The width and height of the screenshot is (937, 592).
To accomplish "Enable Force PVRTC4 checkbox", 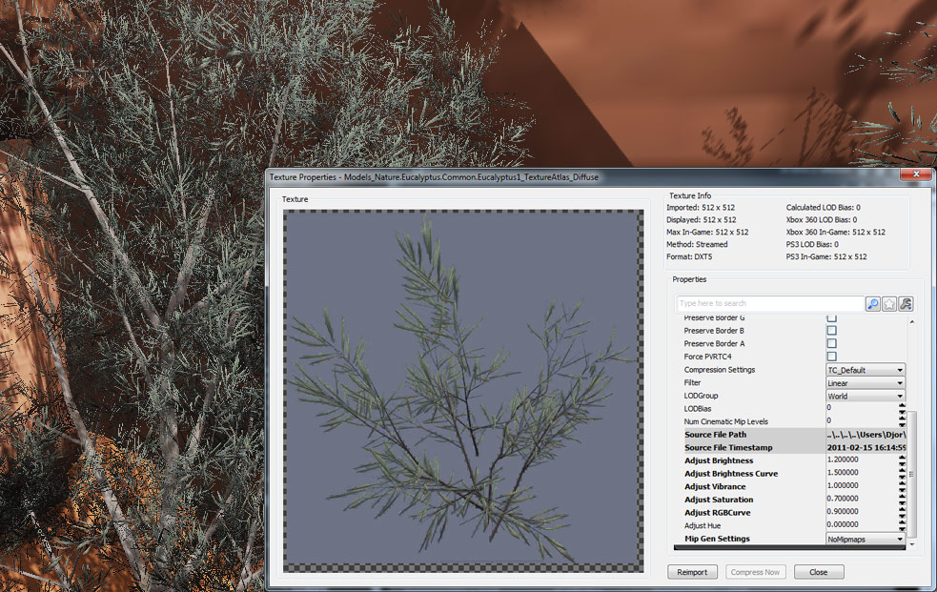I will [x=831, y=356].
